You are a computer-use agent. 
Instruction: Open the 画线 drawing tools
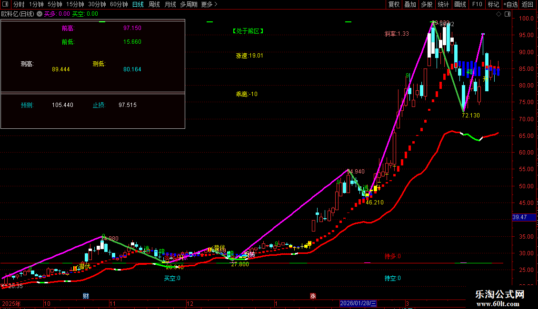[x=460, y=4]
